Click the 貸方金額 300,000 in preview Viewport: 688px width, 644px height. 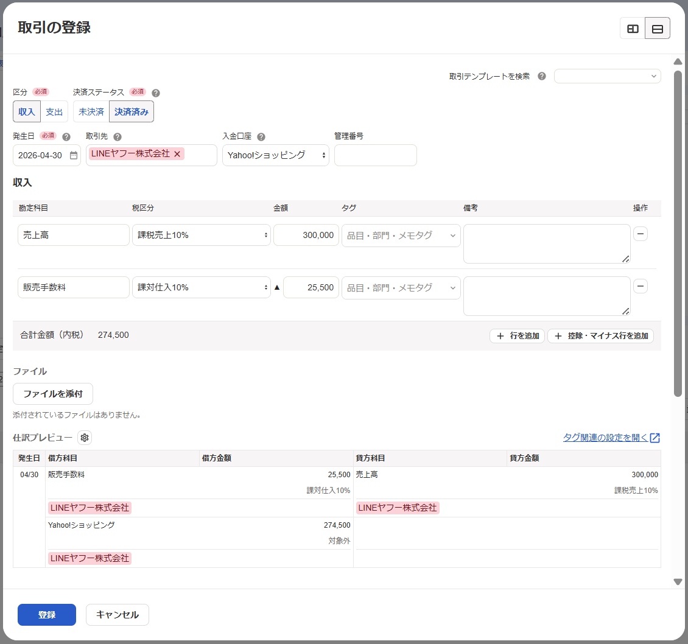[645, 475]
